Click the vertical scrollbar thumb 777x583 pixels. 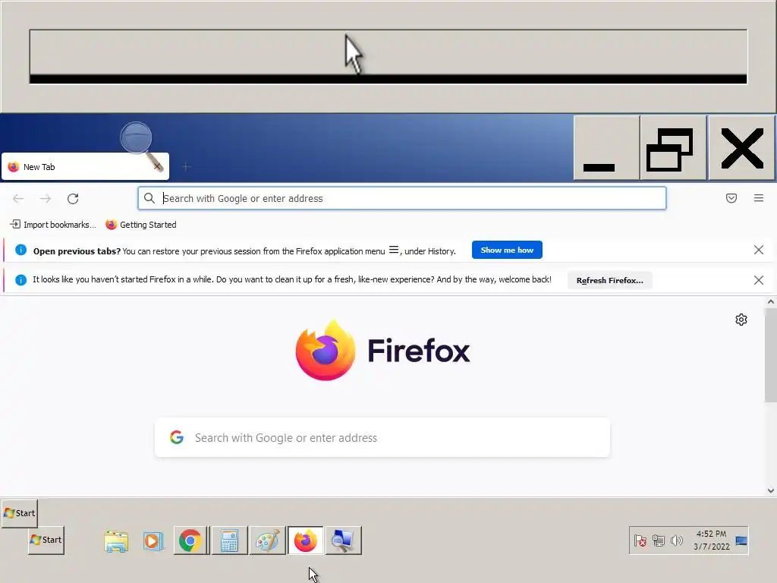tap(771, 355)
